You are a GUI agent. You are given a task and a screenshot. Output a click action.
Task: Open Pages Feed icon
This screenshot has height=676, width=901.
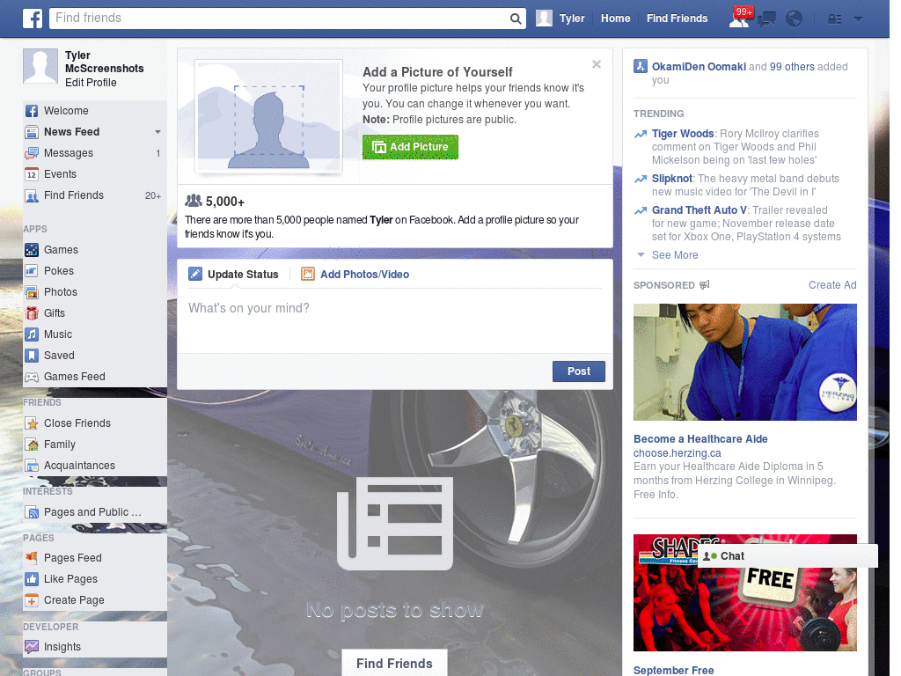tap(32, 557)
